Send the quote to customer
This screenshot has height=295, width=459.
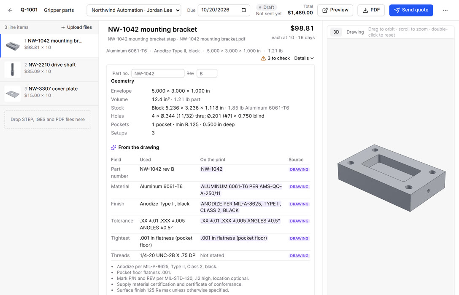pyautogui.click(x=411, y=10)
